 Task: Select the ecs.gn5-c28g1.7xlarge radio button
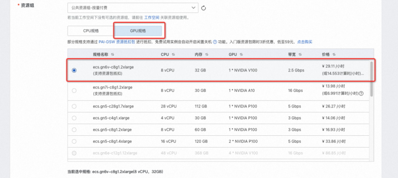click(74, 106)
